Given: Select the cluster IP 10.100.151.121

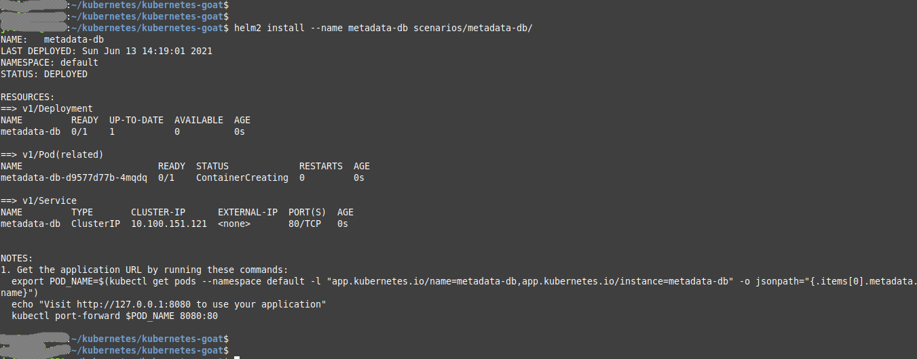Looking at the screenshot, I should click(x=169, y=224).
